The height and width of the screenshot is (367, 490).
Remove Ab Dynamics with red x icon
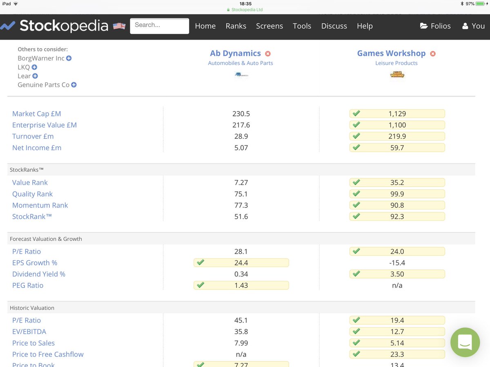click(268, 53)
